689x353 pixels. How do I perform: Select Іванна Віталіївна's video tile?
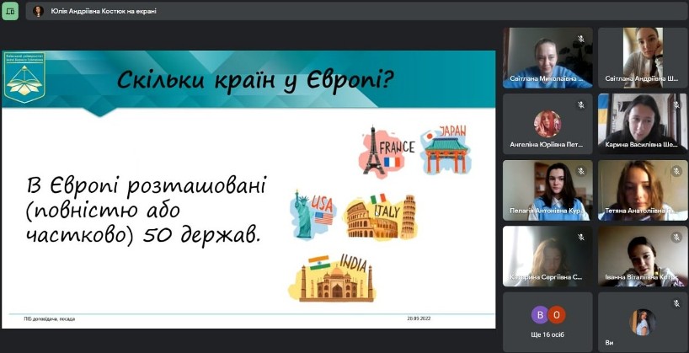click(643, 255)
